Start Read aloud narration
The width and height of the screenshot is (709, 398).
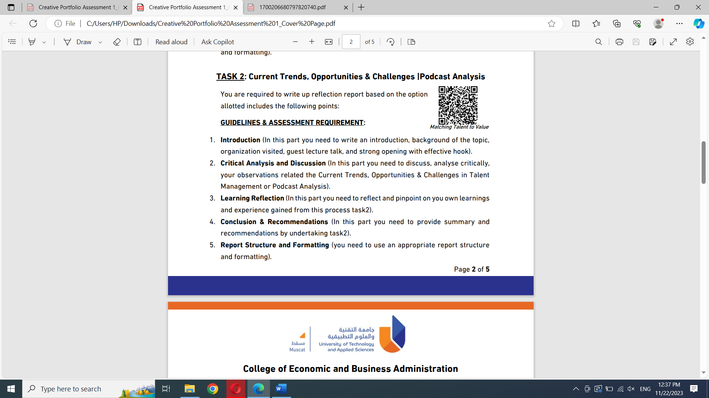pyautogui.click(x=171, y=42)
